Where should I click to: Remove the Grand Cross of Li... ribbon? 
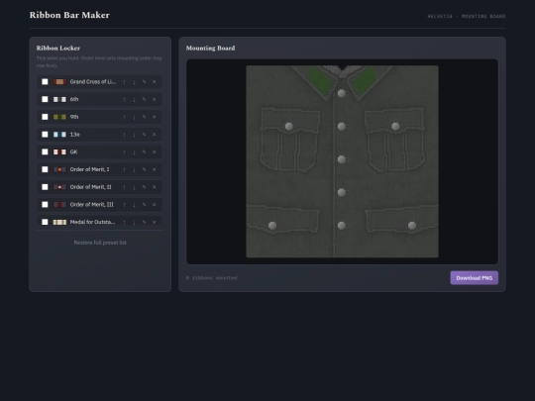[155, 82]
